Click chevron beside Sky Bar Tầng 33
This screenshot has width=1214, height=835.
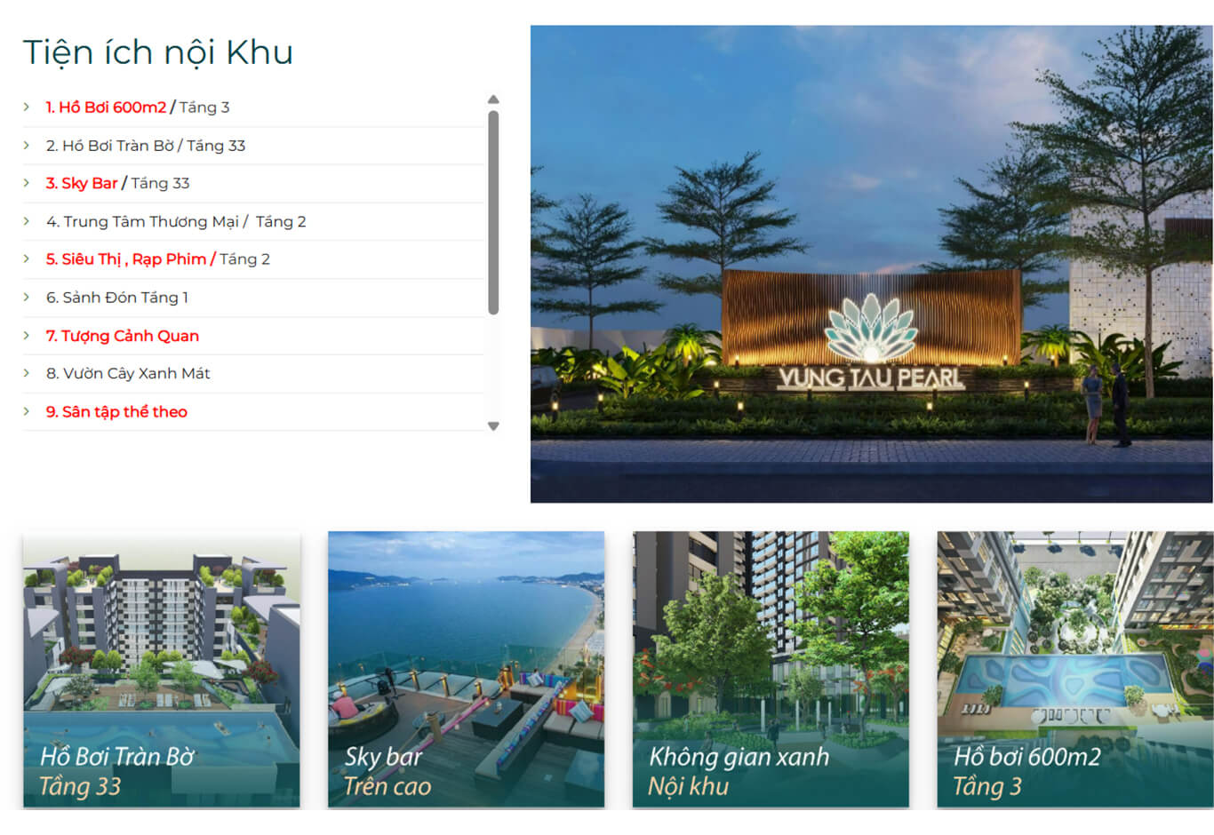(27, 183)
